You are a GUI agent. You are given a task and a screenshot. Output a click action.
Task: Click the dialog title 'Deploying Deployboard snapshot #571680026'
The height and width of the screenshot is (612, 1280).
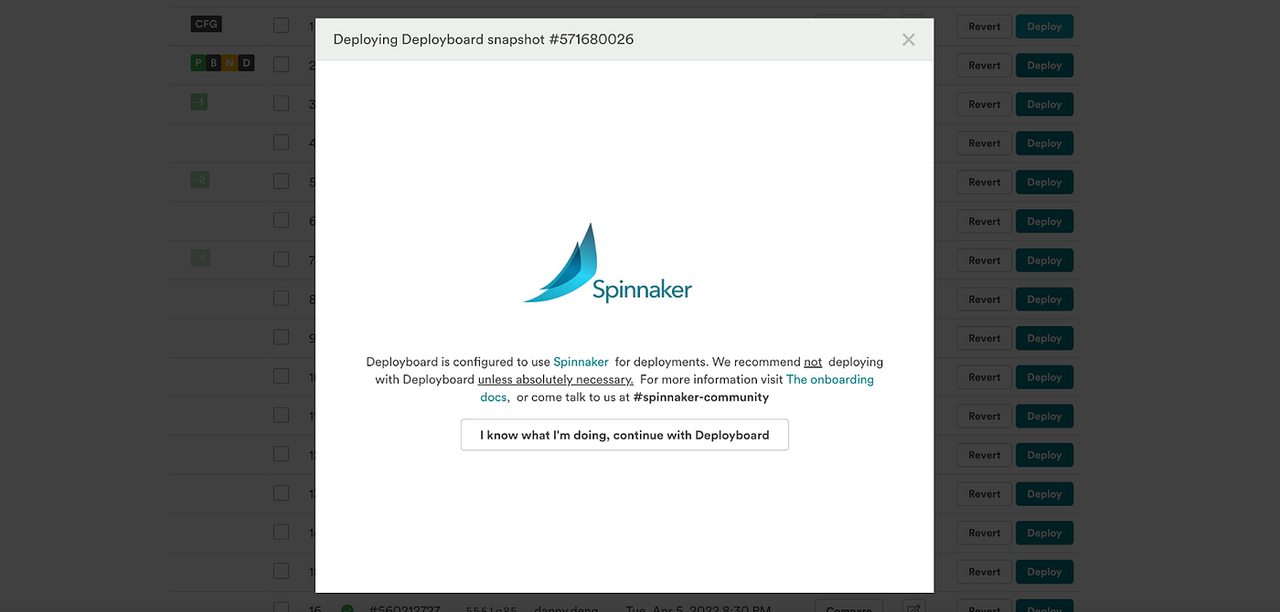click(x=484, y=39)
